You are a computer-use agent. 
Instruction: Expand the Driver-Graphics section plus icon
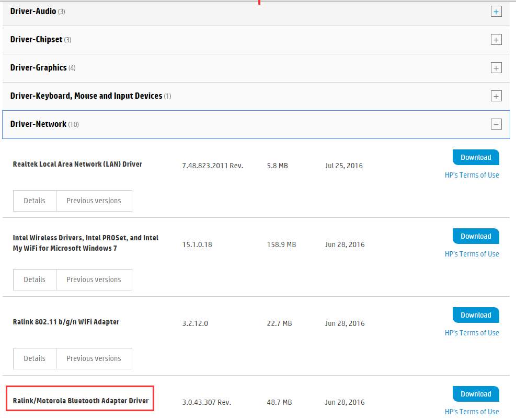496,68
